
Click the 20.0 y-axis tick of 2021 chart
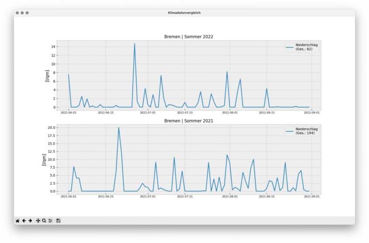[x=51, y=128]
